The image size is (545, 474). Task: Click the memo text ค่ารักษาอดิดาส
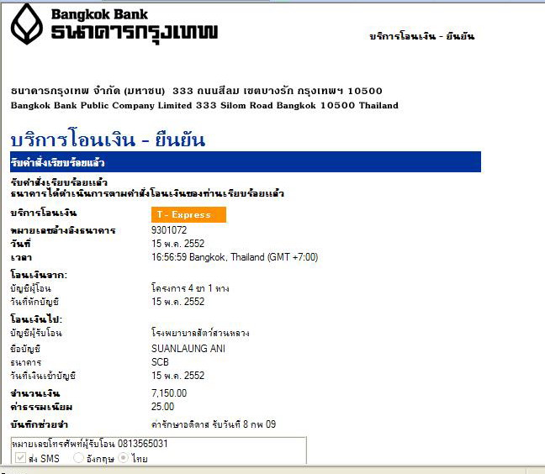(180, 424)
